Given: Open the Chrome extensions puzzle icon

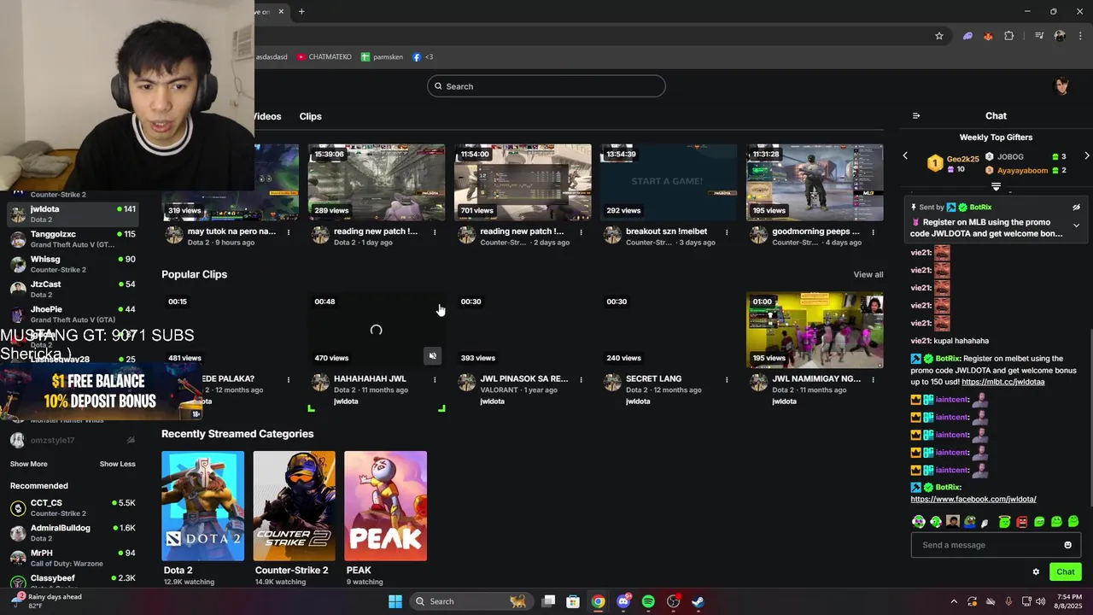Looking at the screenshot, I should coord(1009,36).
